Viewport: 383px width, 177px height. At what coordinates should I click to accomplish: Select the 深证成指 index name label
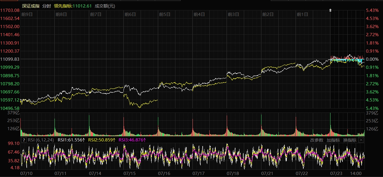coord(31,6)
